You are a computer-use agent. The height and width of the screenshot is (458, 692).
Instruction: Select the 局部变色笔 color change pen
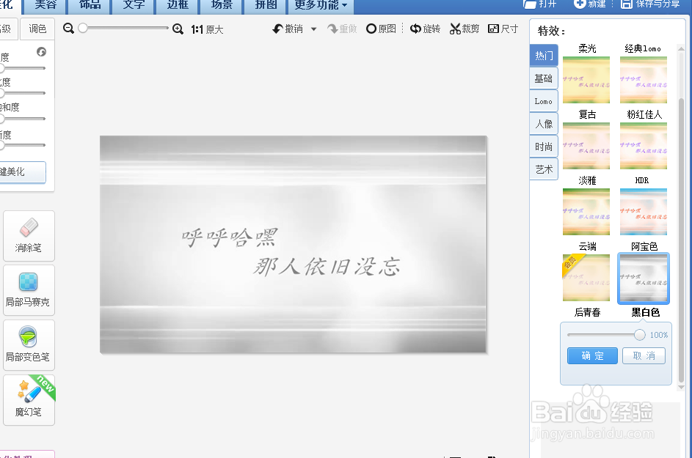[x=29, y=344]
